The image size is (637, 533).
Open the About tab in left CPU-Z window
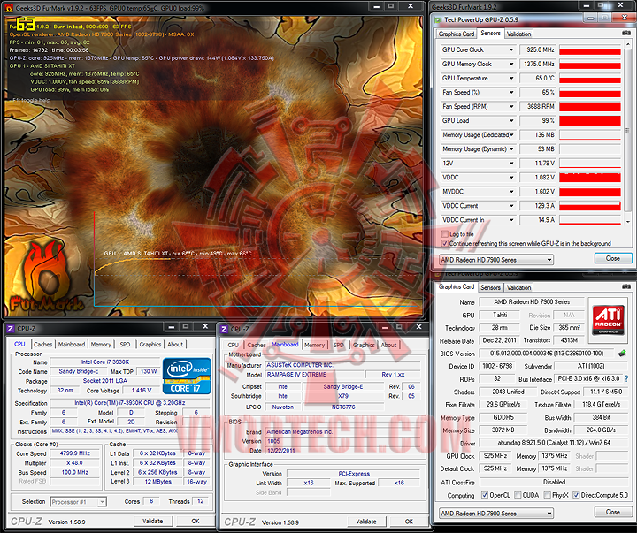pos(175,344)
